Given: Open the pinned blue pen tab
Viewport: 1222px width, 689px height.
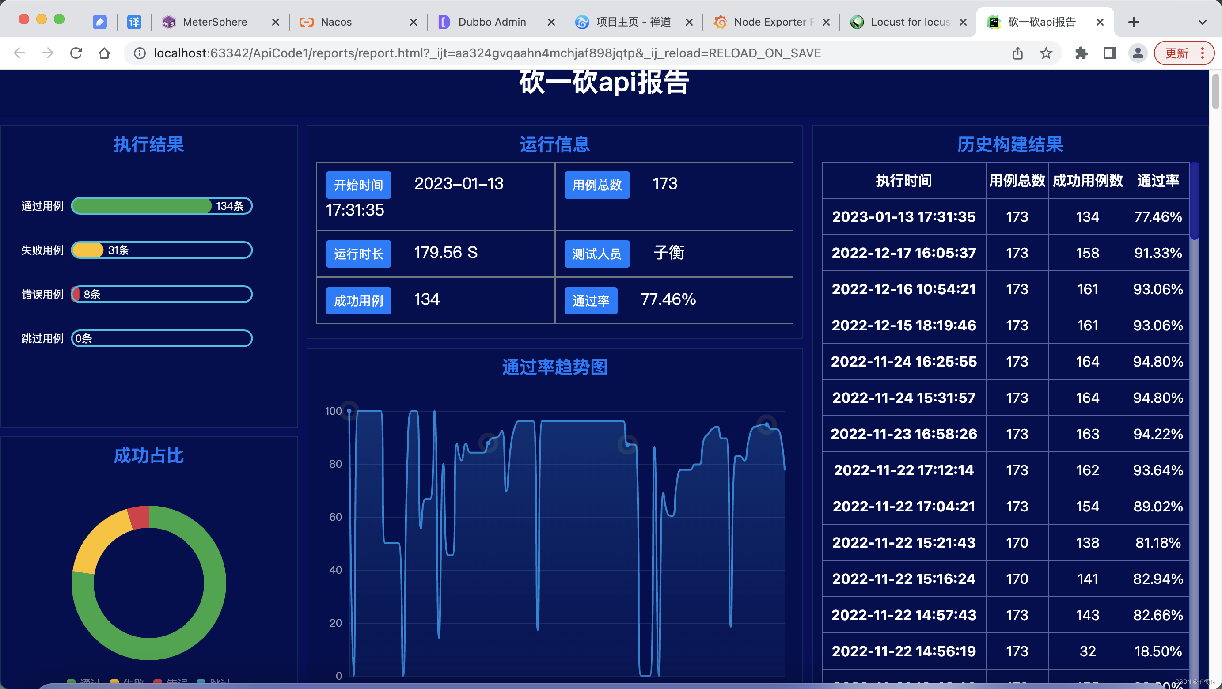Looking at the screenshot, I should pyautogui.click(x=99, y=22).
